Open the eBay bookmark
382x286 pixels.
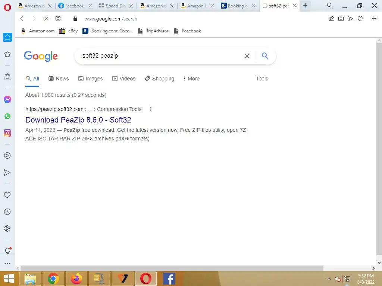click(x=69, y=31)
